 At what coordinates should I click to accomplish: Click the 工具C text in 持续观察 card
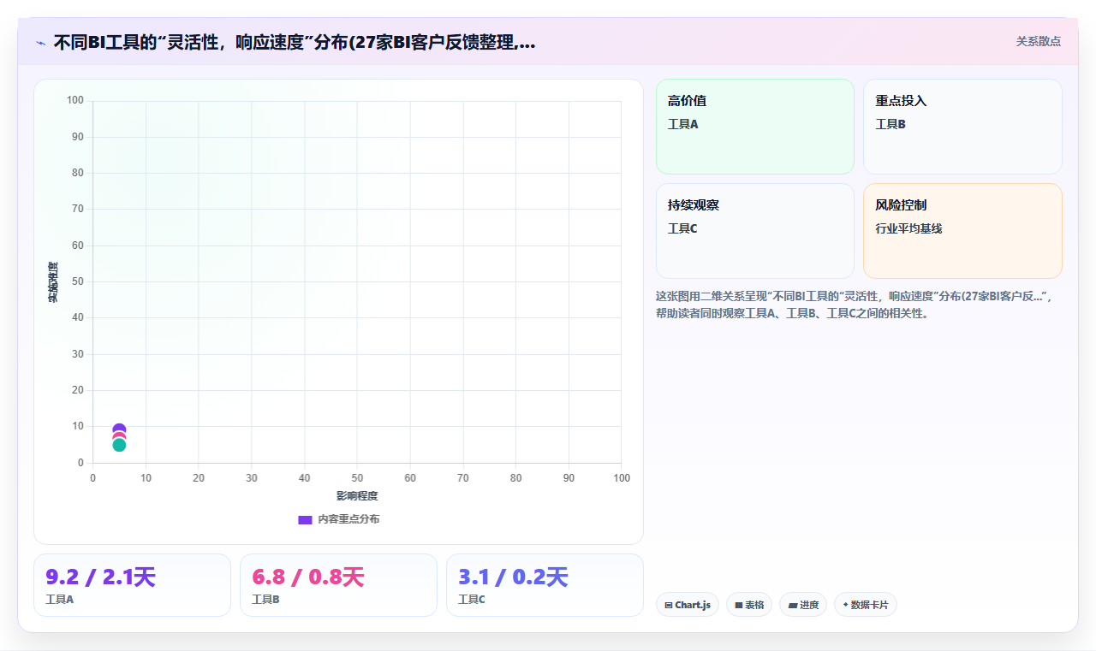(683, 228)
